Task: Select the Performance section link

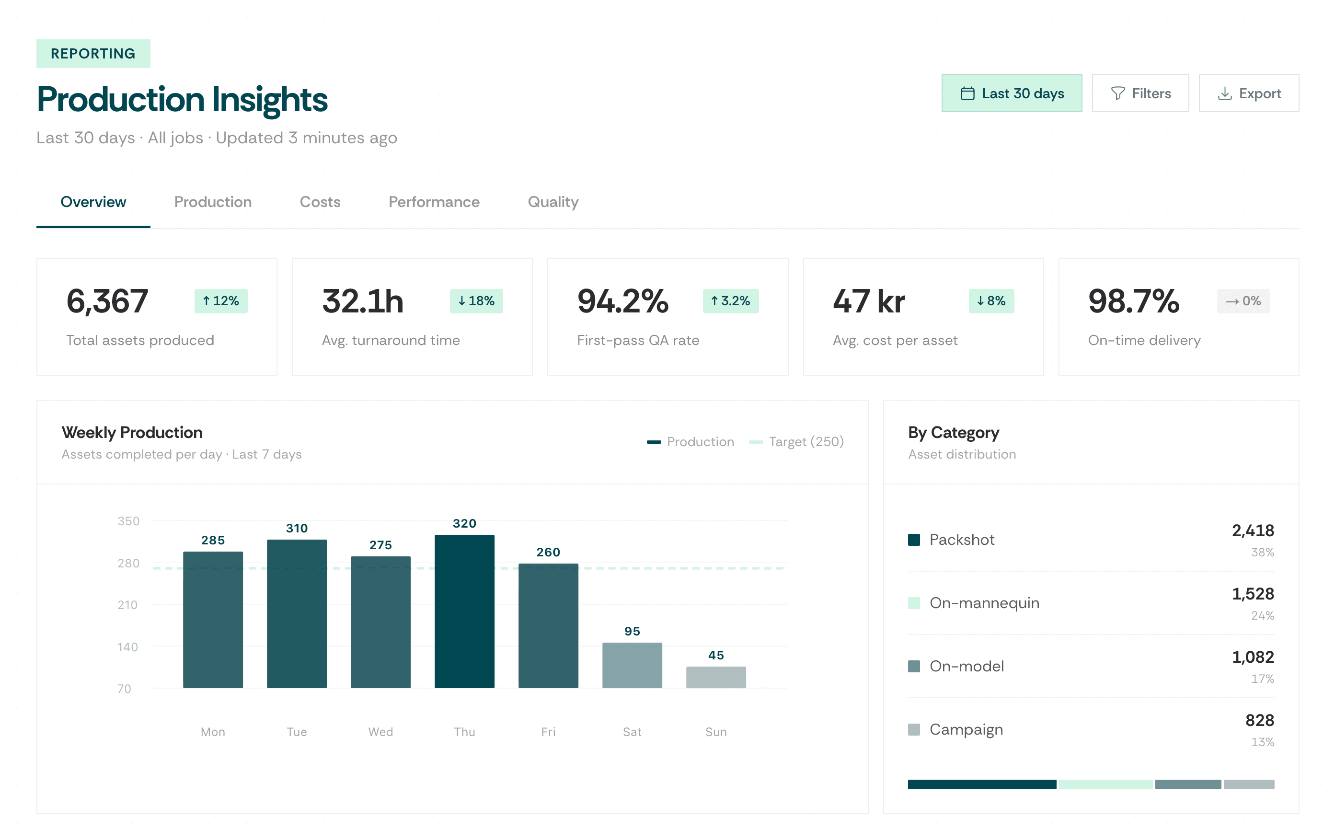Action: point(434,202)
